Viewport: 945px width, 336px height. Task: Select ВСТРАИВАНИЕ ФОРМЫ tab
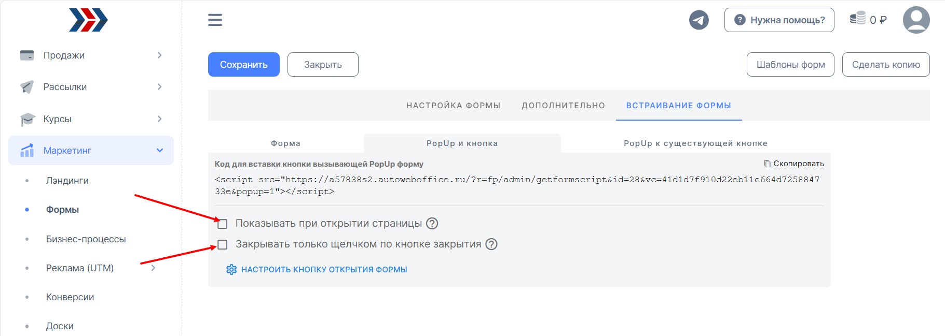(x=678, y=105)
